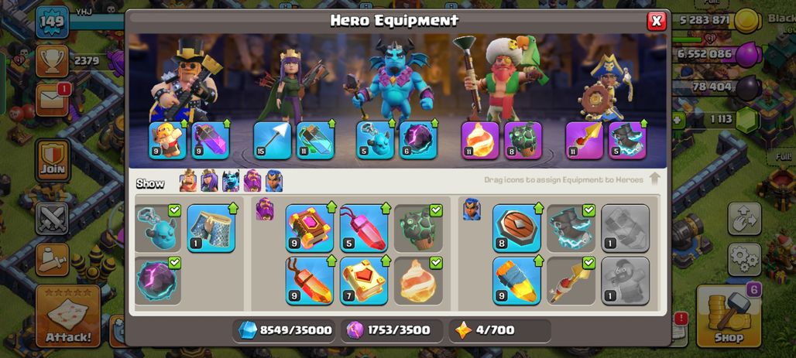Viewport: 796px width, 358px height.
Task: Filter equipment by Grand Warden portrait
Action: pyautogui.click(x=252, y=181)
